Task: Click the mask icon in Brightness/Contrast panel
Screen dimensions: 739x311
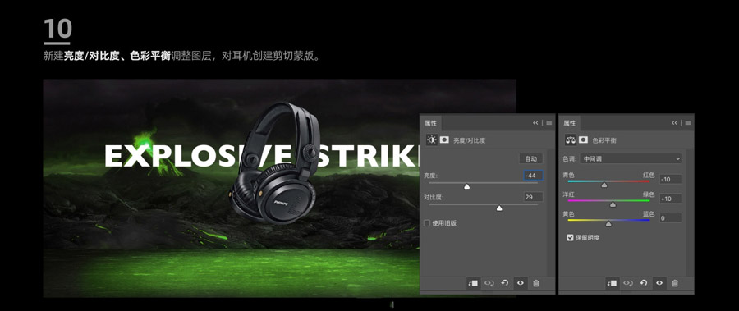Action: tap(444, 140)
